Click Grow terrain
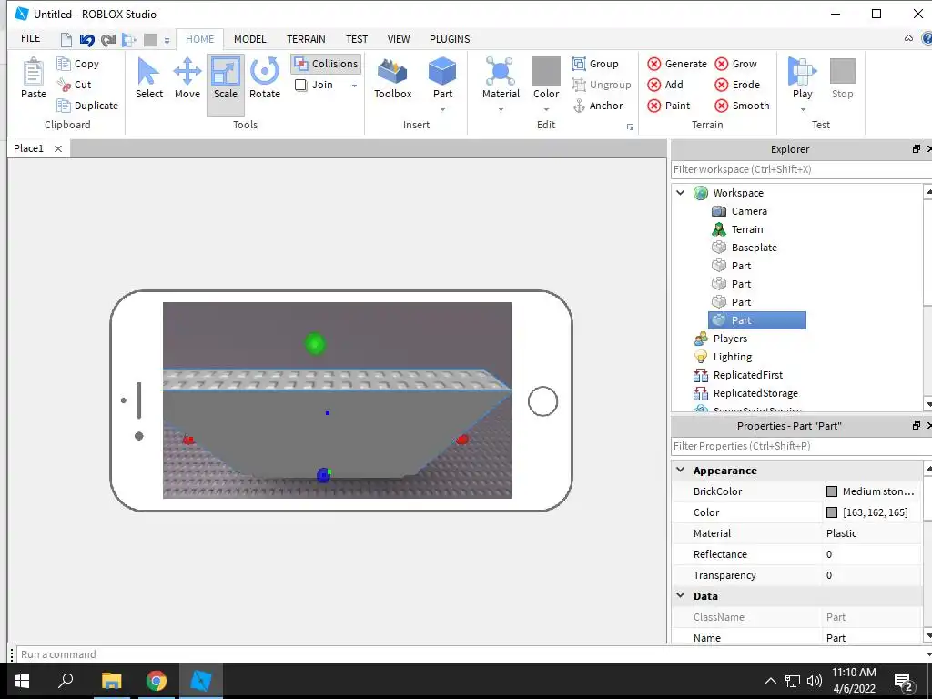Screen dimensions: 932x699 pos(735,64)
